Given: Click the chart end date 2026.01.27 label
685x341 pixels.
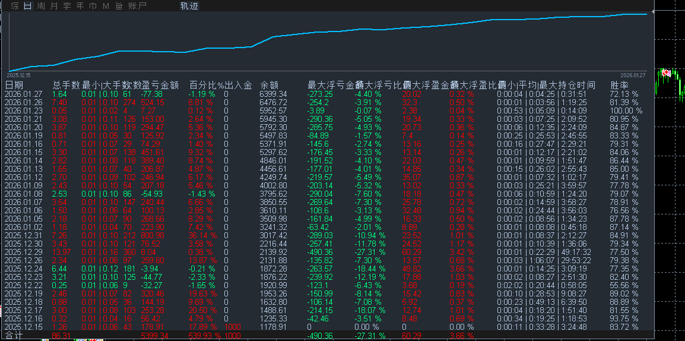Looking at the screenshot, I should (x=633, y=75).
